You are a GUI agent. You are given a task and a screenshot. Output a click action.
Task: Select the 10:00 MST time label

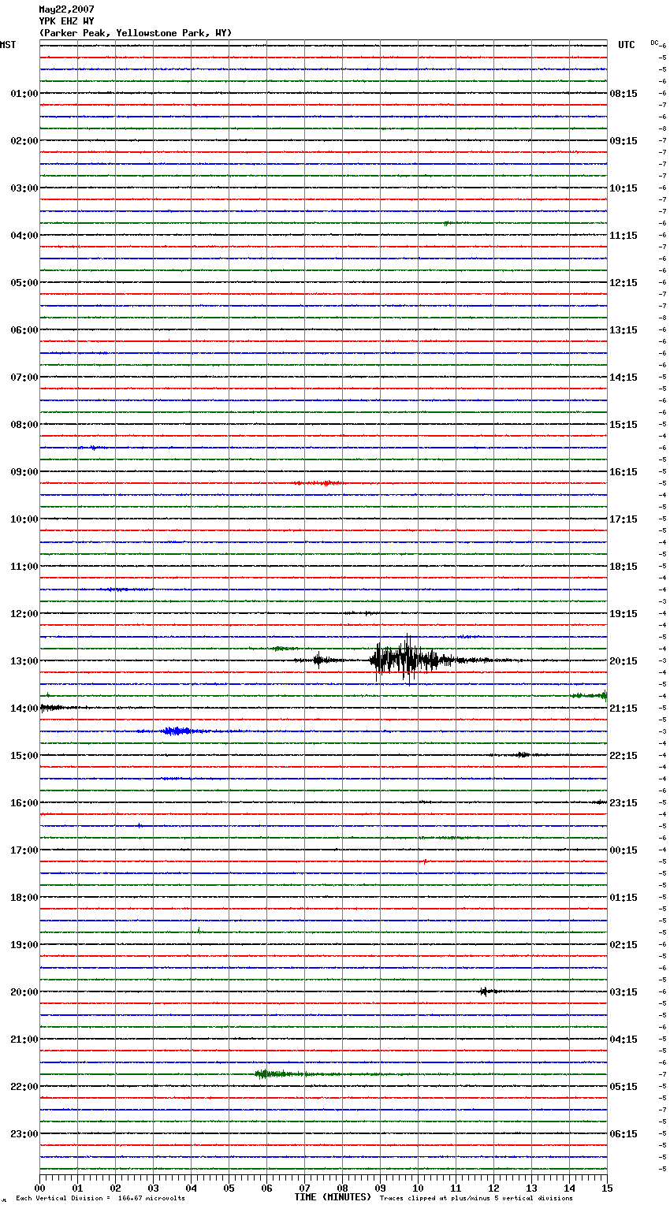[24, 519]
